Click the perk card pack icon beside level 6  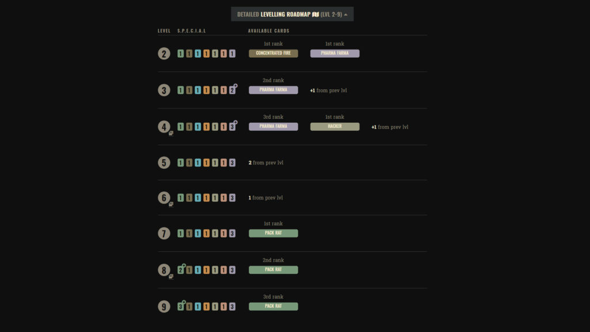click(x=171, y=204)
